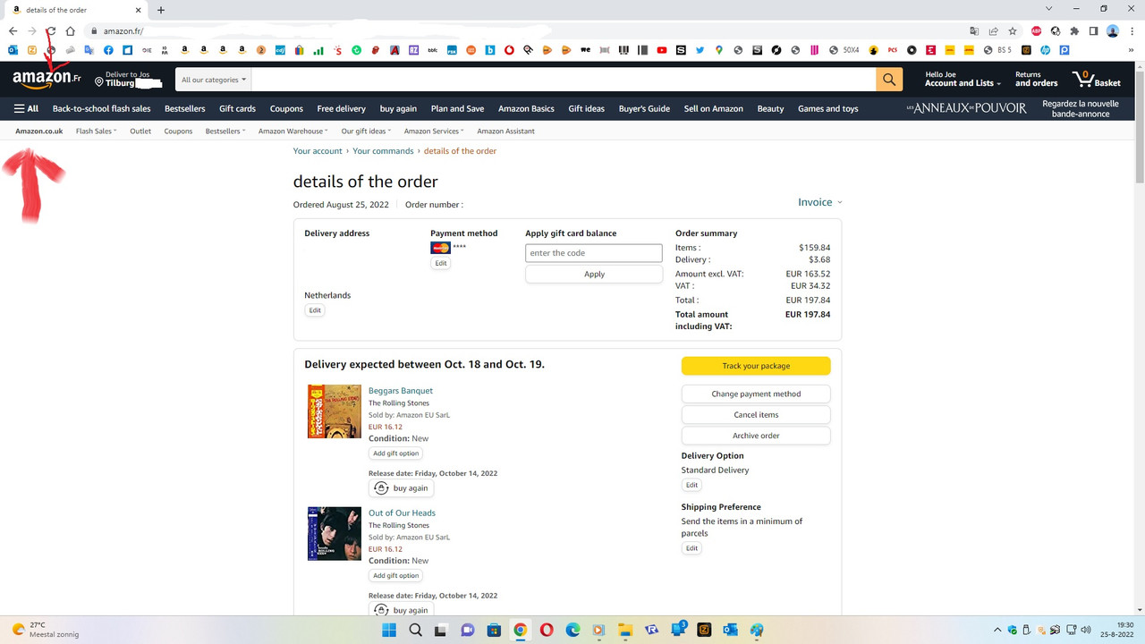This screenshot has height=644, width=1145.
Task: Expand the Amazon Warehouse dropdown
Action: click(293, 131)
